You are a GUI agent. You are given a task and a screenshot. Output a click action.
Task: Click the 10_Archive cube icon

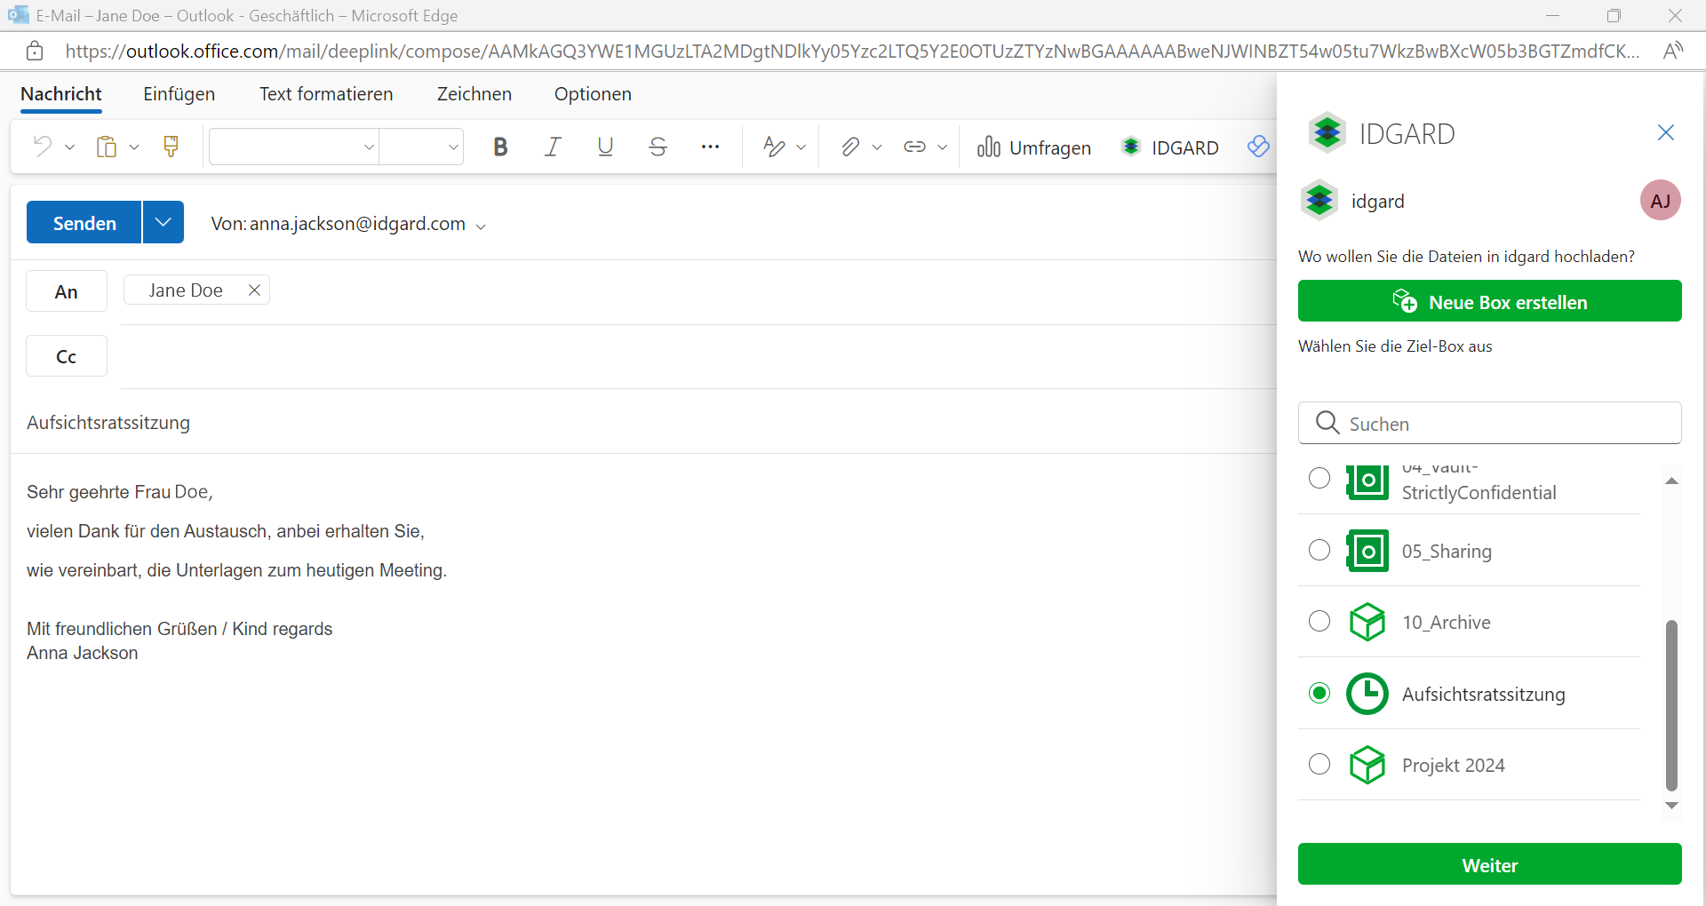click(1367, 622)
